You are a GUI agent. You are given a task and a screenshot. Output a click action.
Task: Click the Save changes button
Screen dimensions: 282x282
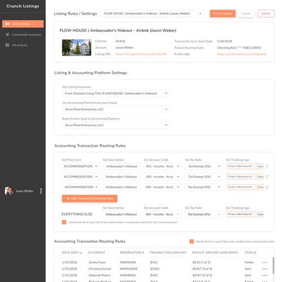[x=223, y=14]
